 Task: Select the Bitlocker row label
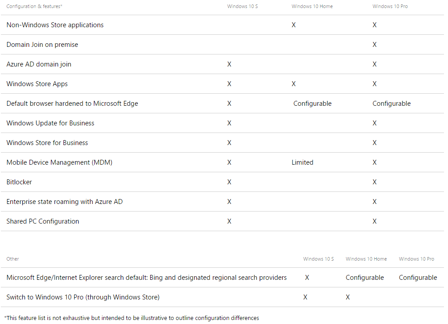(x=19, y=182)
